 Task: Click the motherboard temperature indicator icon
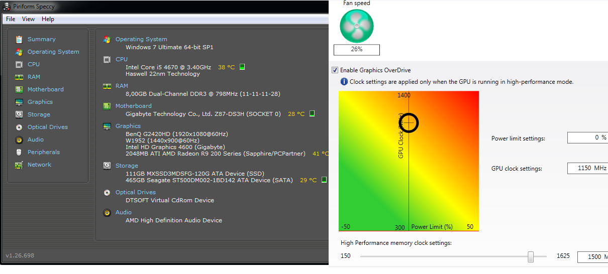312,114
